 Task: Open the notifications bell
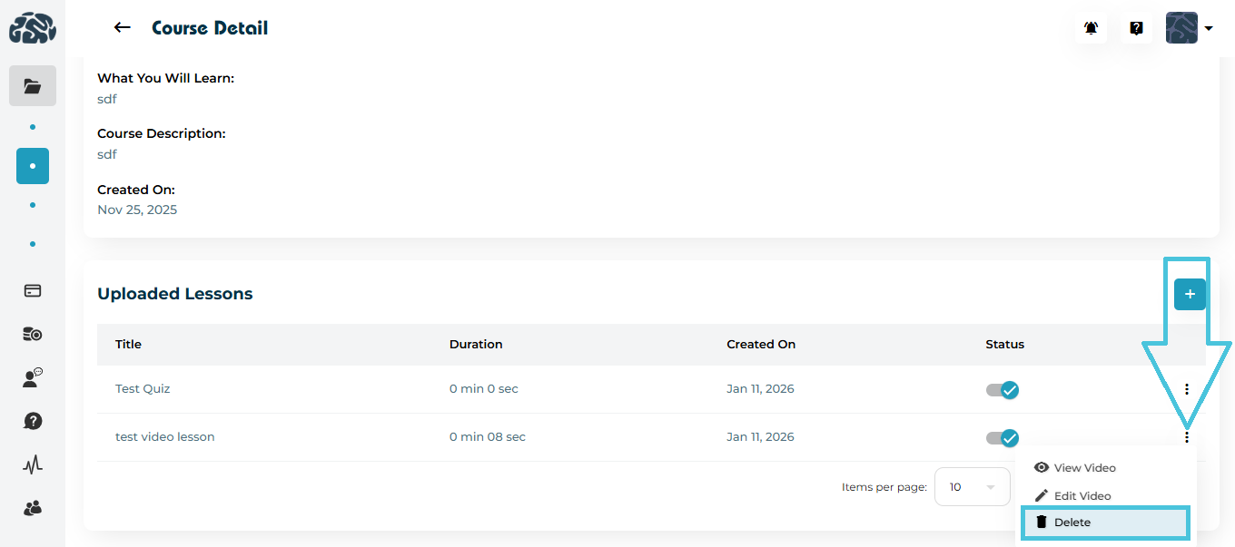(1091, 28)
